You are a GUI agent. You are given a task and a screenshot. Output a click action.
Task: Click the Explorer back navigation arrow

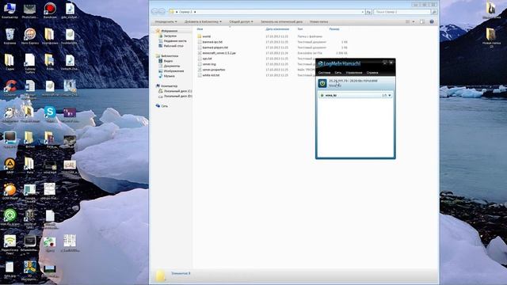pyautogui.click(x=155, y=12)
